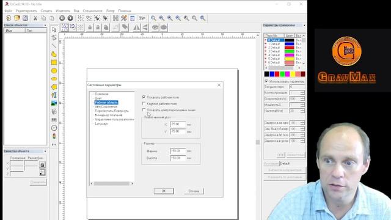Click the 'Имя' column header in object list
The image size is (391, 220).
(x=15, y=31)
